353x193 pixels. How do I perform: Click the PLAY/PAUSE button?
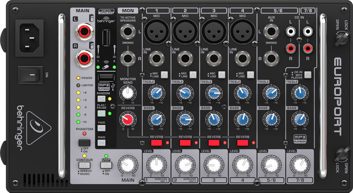coord(101,113)
